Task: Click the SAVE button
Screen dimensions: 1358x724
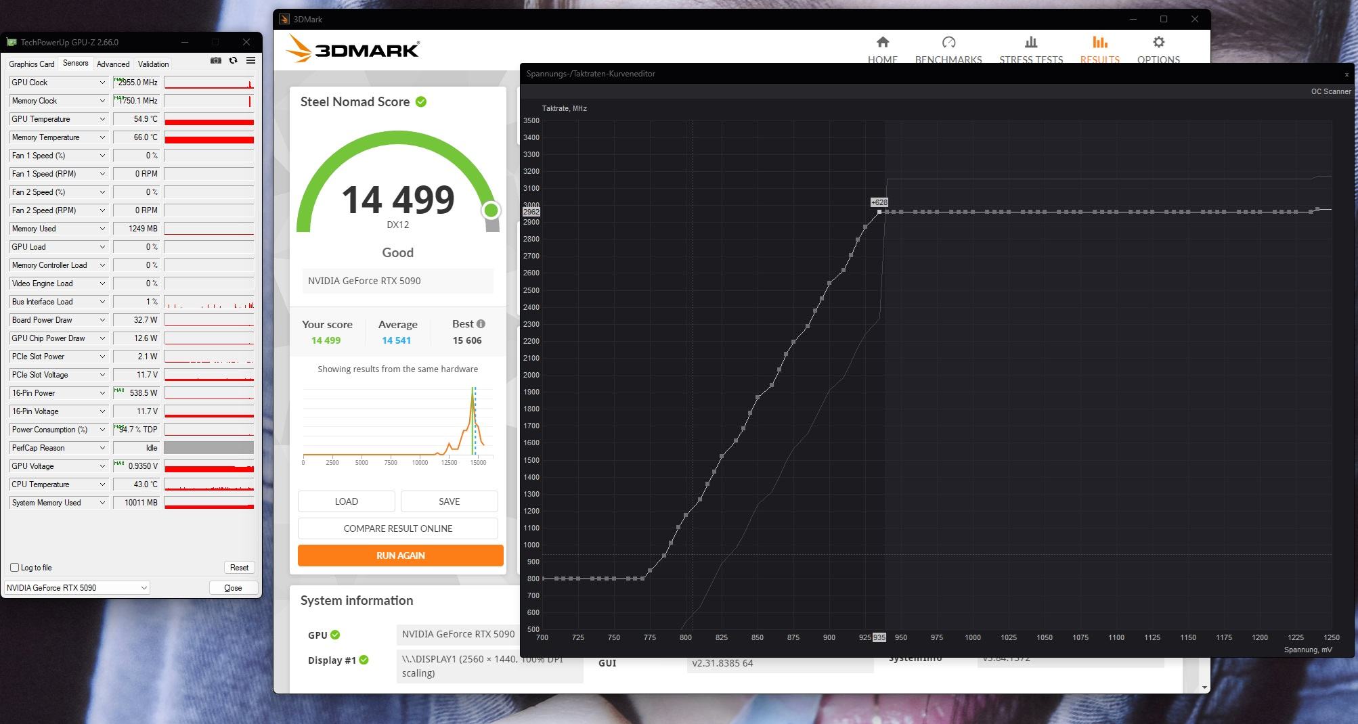Action: [x=450, y=501]
